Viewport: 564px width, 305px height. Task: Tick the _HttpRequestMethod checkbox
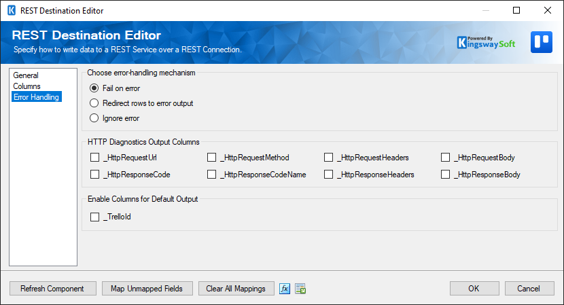pos(211,157)
